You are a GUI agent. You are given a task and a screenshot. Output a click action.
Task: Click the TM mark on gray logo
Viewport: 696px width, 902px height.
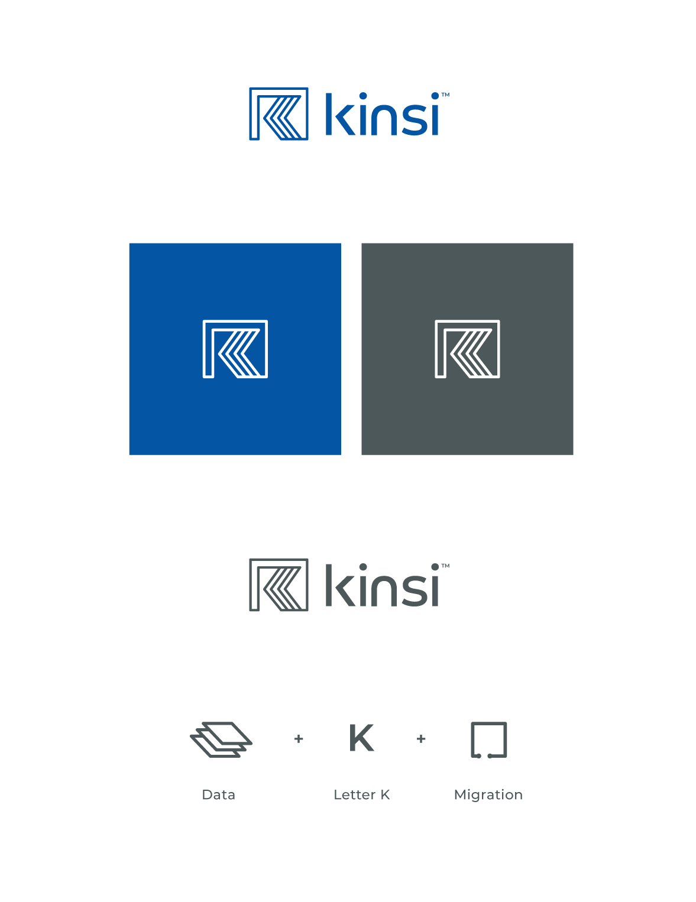click(446, 566)
